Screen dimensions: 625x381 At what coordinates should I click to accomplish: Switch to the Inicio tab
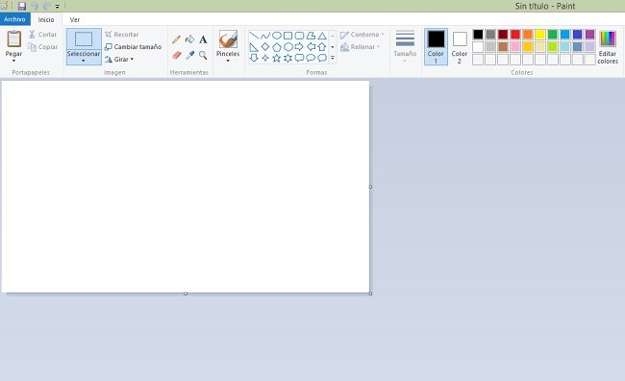[x=46, y=19]
